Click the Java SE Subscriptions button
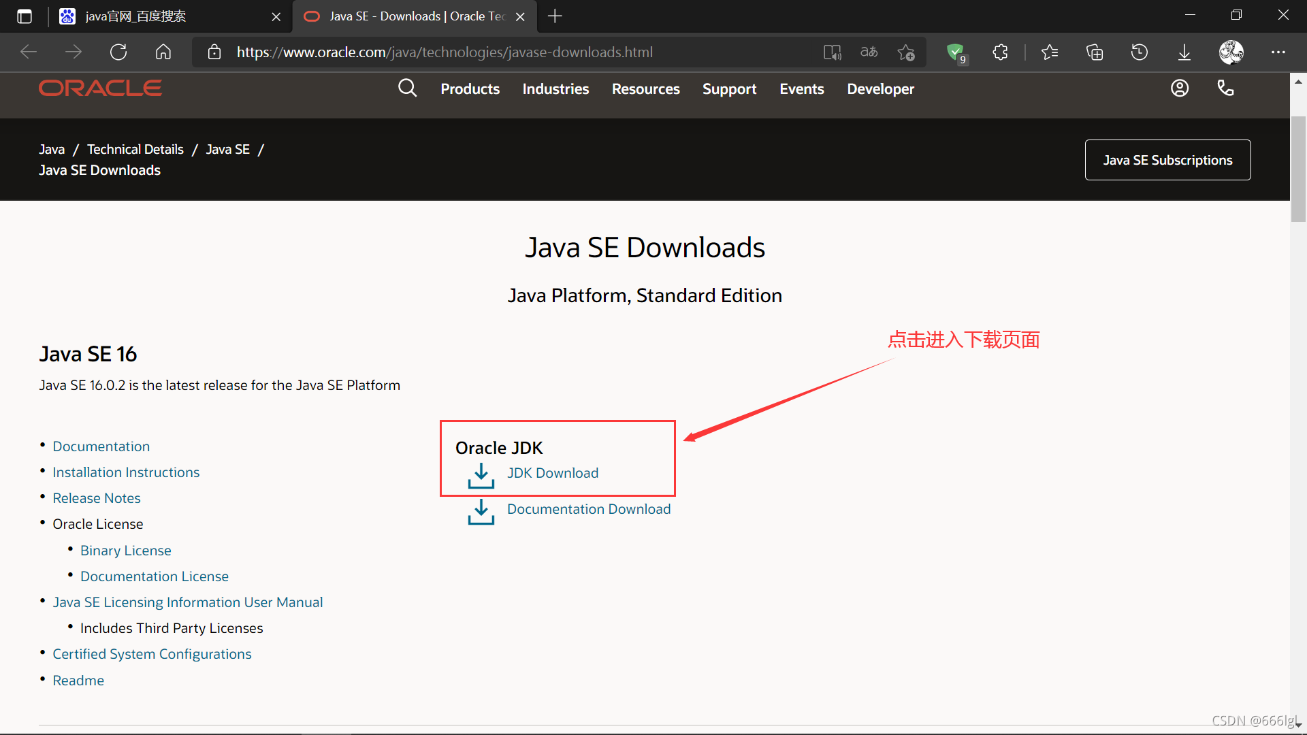 [x=1167, y=160]
